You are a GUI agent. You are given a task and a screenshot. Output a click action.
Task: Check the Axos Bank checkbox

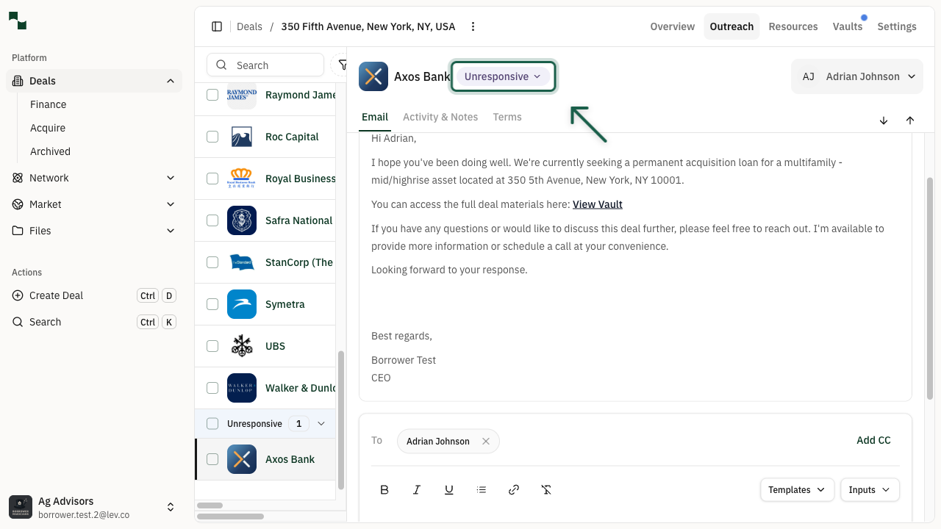click(x=212, y=459)
